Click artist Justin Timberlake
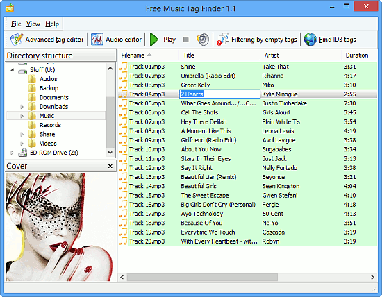382x297 pixels. click(x=285, y=103)
